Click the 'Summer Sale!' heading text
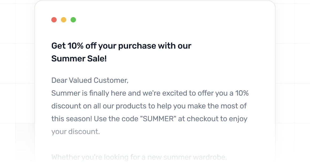310x165 pixels. [79, 58]
